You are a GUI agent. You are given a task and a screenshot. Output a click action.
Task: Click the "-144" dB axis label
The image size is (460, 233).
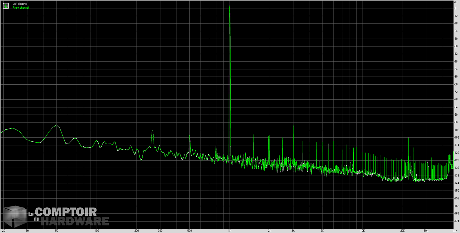[x=456, y=183]
